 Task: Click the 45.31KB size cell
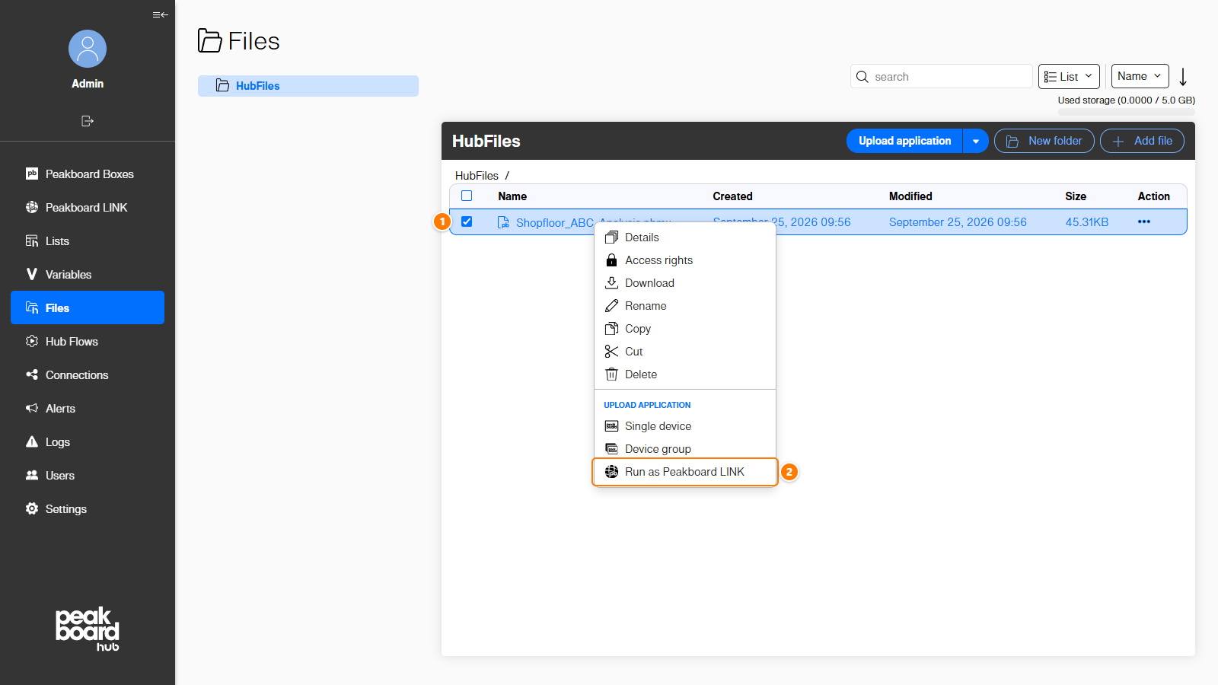(x=1087, y=222)
